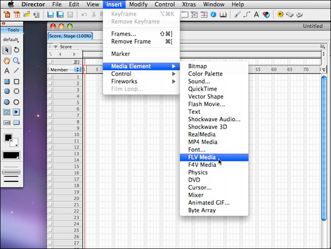331x249 pixels.
Task: Toggle mute box for channel 10
Action: pos(50,134)
